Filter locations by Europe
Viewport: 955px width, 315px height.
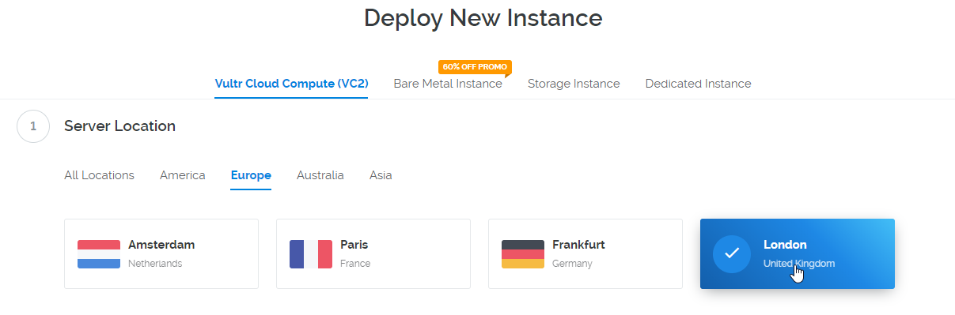[x=251, y=175]
